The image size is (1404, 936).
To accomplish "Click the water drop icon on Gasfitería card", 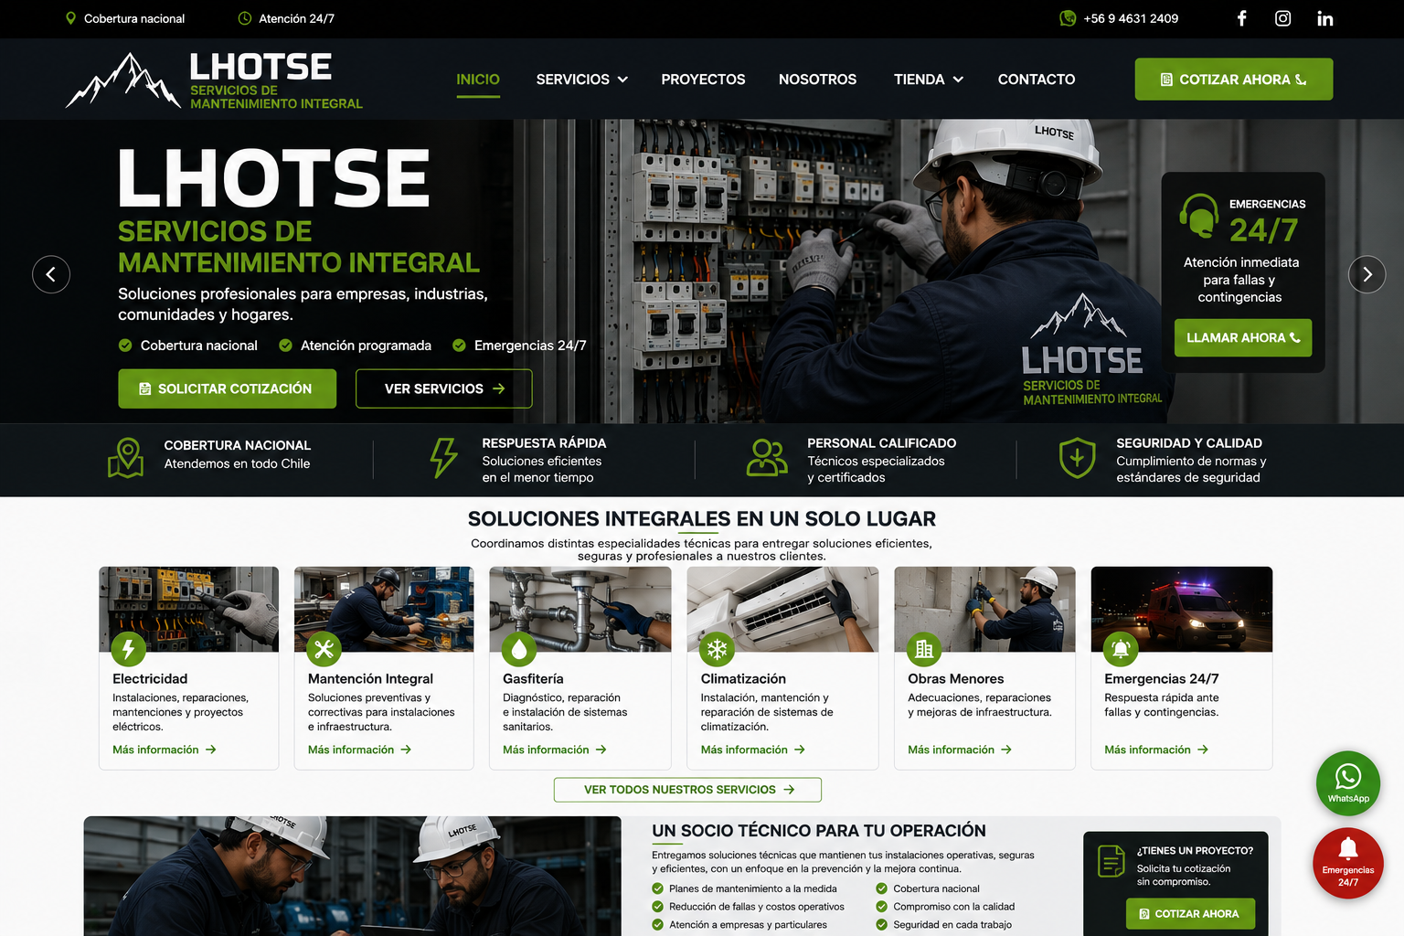I will pos(519,649).
